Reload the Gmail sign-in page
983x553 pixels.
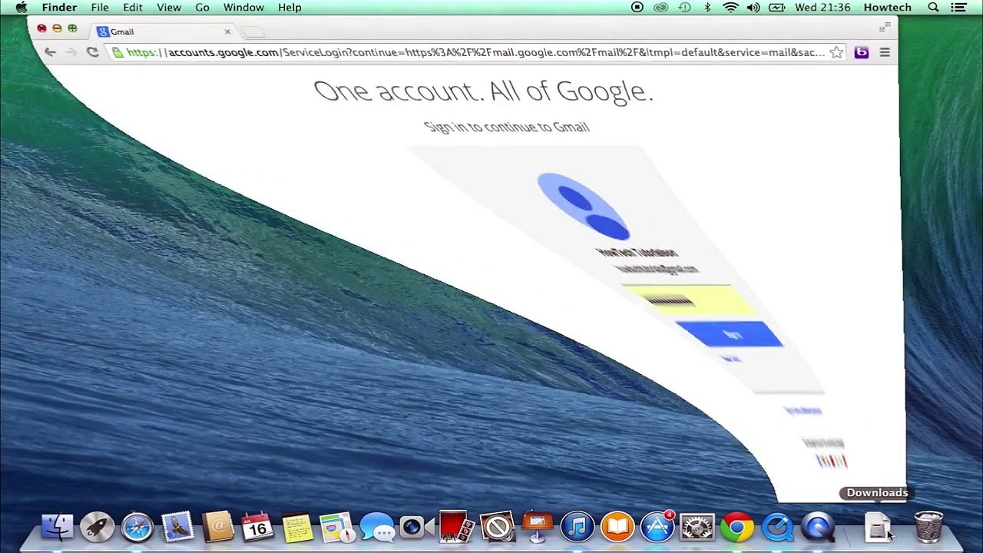[x=92, y=52]
